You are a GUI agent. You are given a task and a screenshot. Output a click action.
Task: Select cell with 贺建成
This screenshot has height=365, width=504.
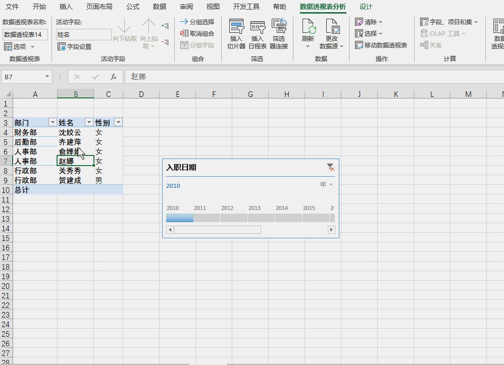click(76, 180)
